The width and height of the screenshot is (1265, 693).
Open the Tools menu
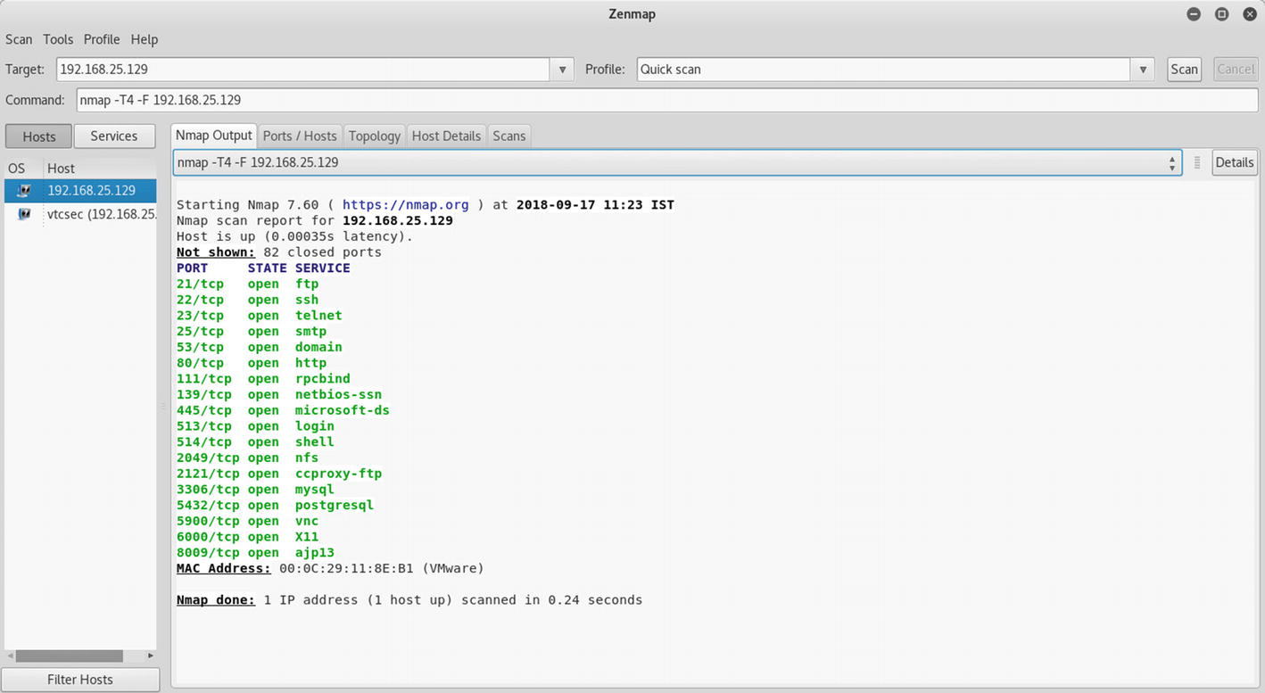point(58,39)
